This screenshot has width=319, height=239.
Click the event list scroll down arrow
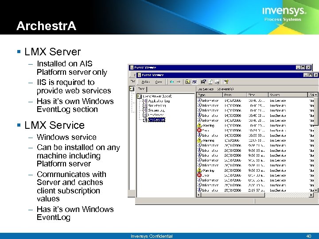316,190
